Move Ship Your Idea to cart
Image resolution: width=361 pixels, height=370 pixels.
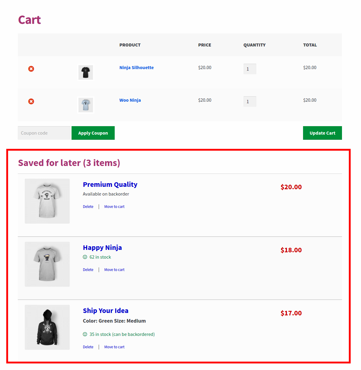click(114, 347)
